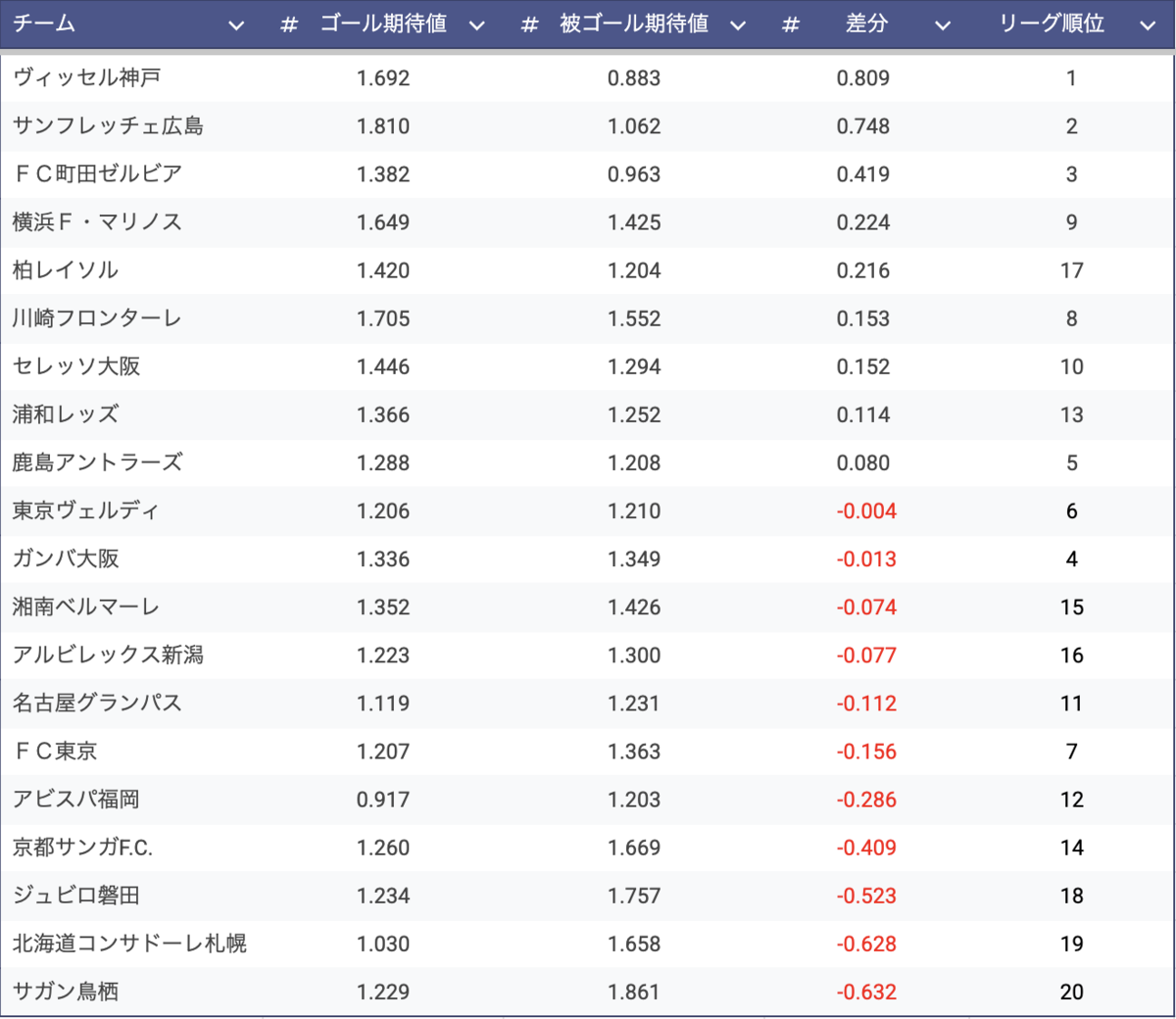Click the red -0.523 difference value
The image size is (1176, 1019).
point(866,896)
